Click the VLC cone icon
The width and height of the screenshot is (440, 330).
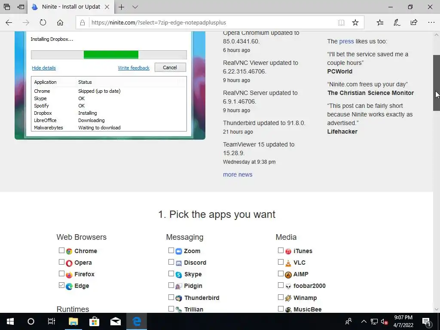click(x=288, y=263)
